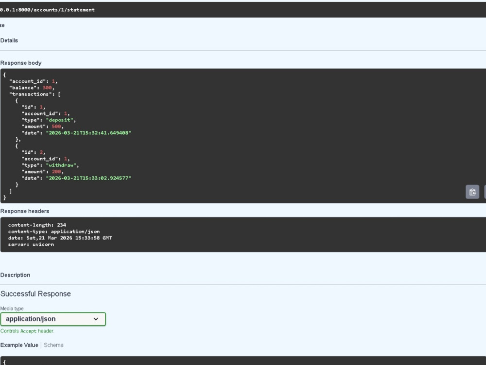Select the content-length: 234 header line
Screen dimensions: 486x365
pos(37,225)
